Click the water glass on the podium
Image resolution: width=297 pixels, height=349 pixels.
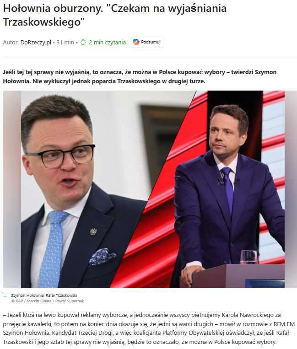pos(249,257)
